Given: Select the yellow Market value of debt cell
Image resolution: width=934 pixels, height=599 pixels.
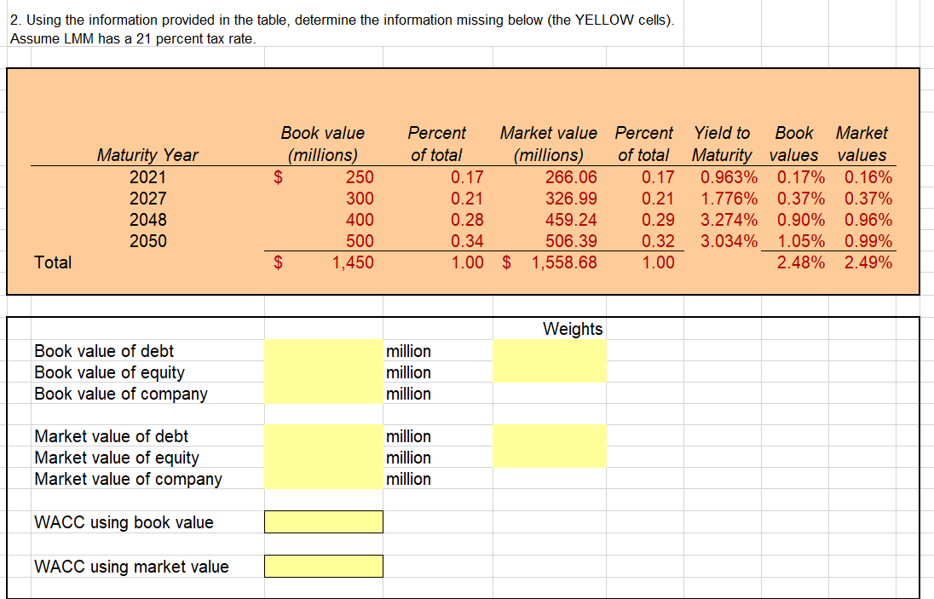Looking at the screenshot, I should 323,436.
